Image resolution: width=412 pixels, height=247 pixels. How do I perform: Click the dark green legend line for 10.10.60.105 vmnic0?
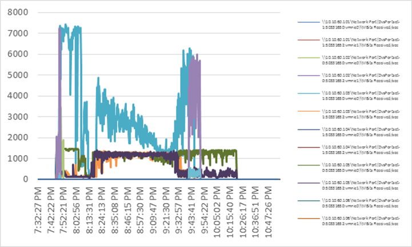309,165
